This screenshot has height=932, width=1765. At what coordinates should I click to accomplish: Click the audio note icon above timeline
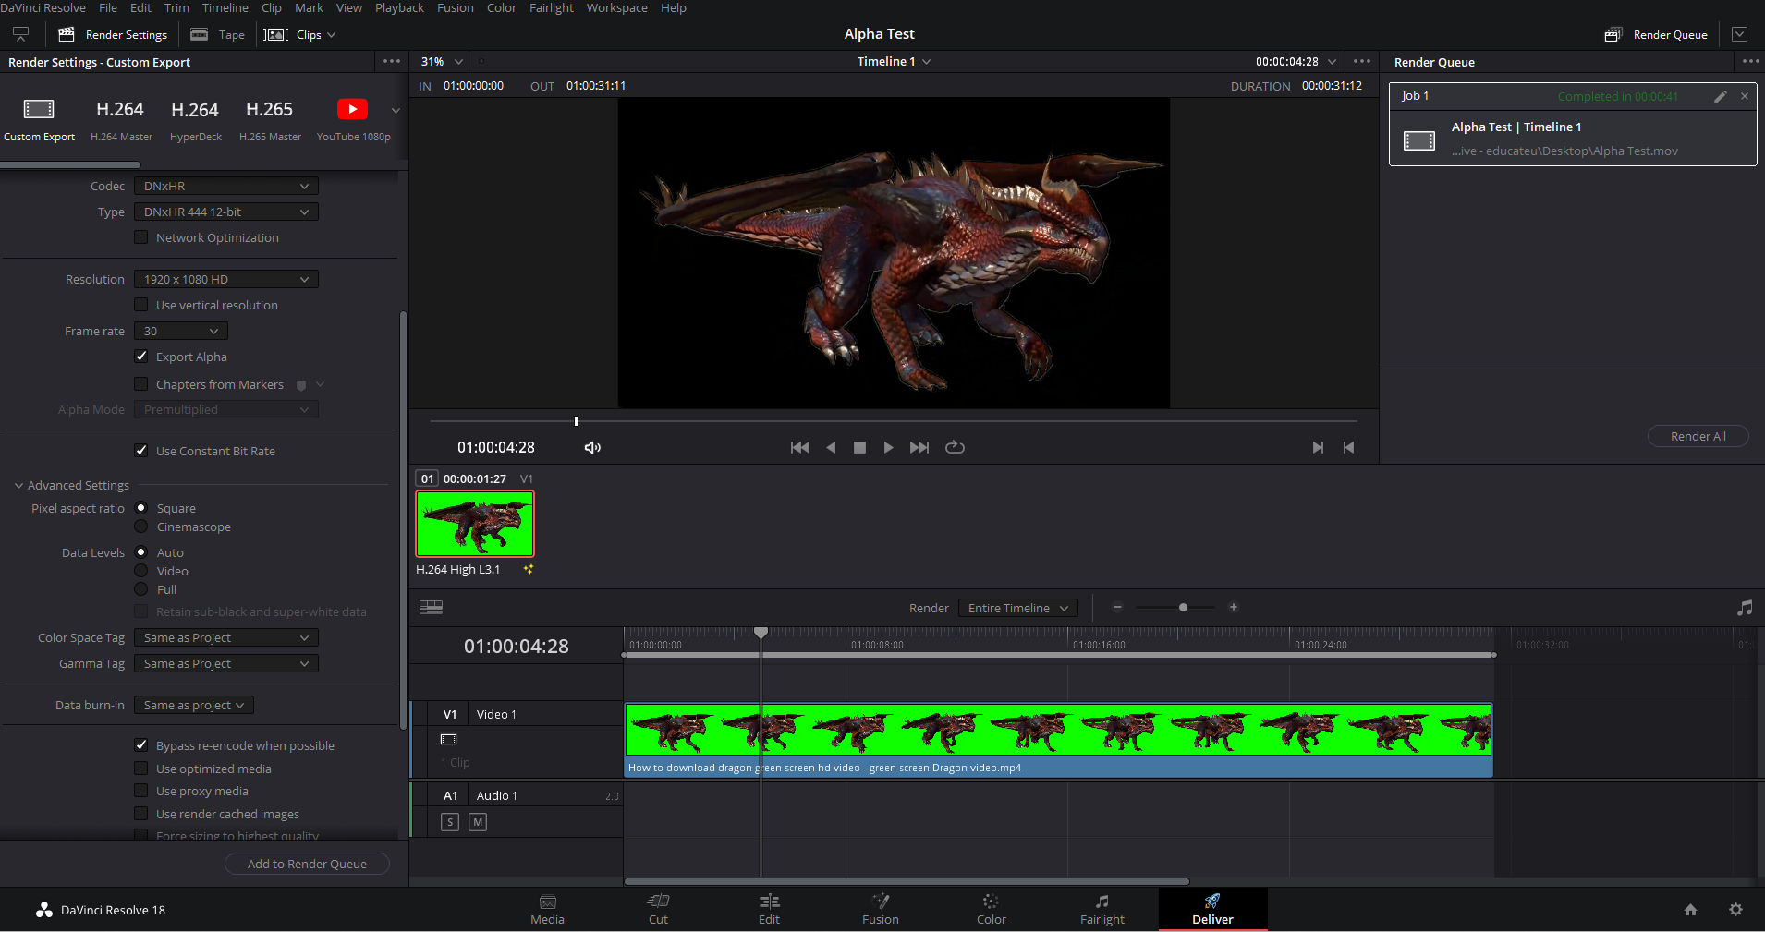(1745, 608)
